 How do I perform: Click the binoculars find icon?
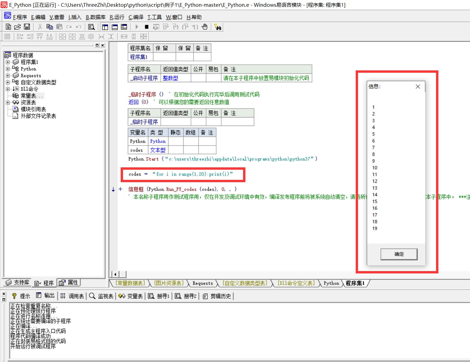[218, 27]
